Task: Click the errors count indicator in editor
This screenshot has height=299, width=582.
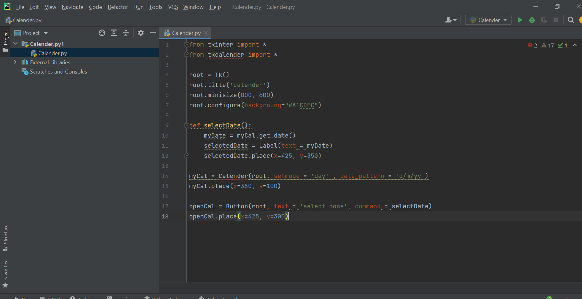Action: 532,45
